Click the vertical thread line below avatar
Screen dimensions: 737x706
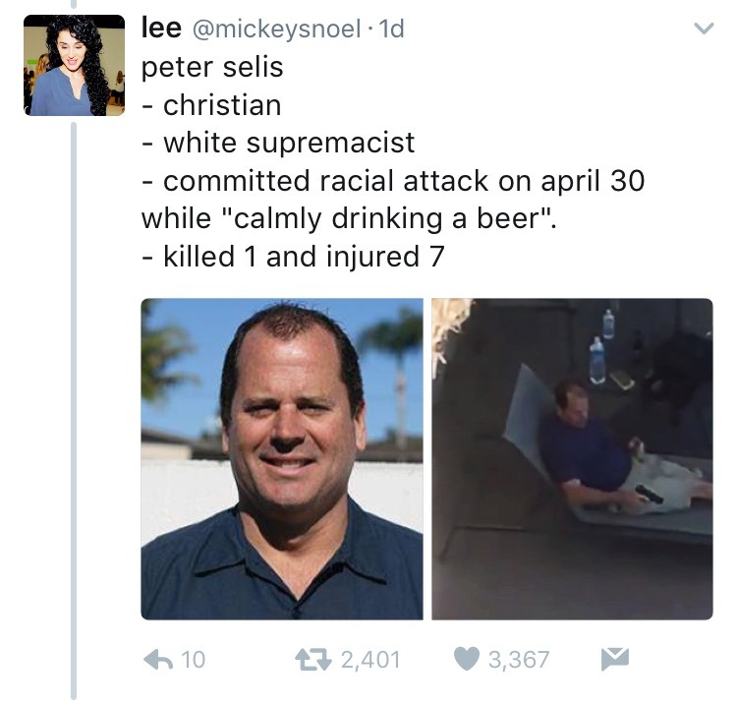coord(74,393)
